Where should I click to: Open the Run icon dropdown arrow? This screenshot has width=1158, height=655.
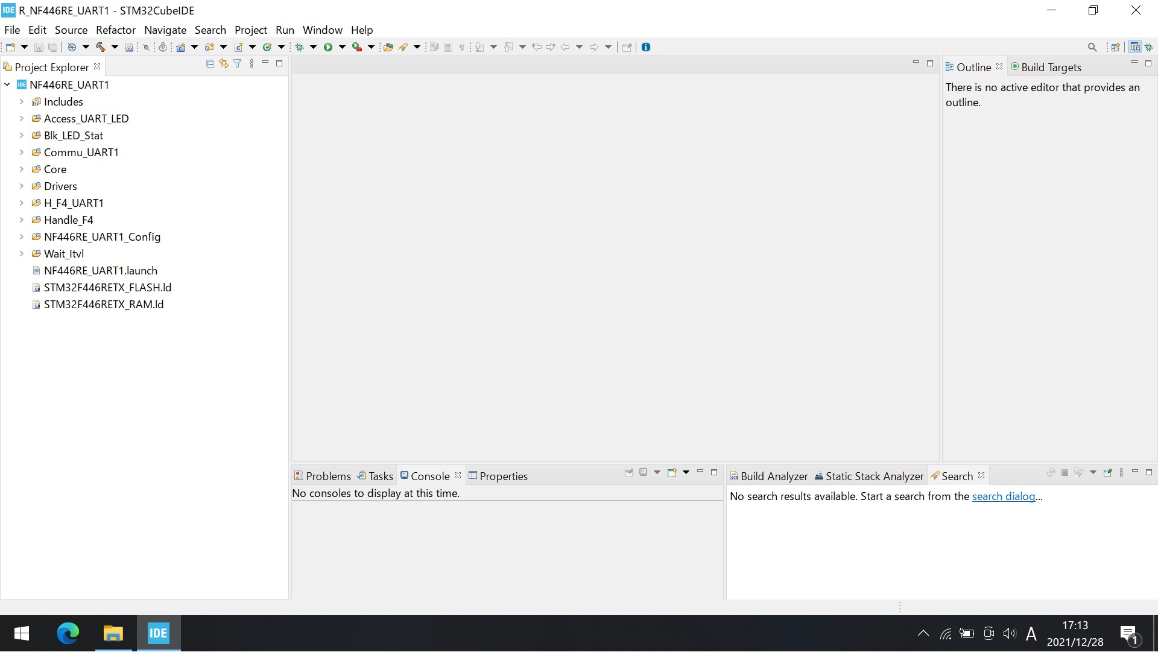(x=342, y=47)
